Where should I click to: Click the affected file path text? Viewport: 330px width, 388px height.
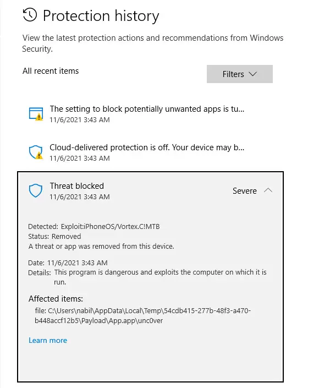[143, 315]
